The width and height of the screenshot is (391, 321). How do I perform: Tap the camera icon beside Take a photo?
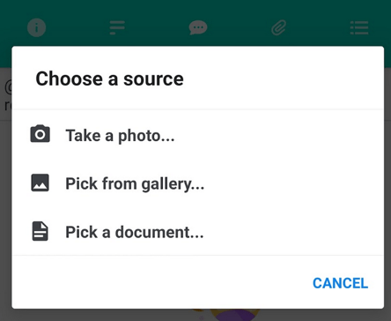pos(41,134)
